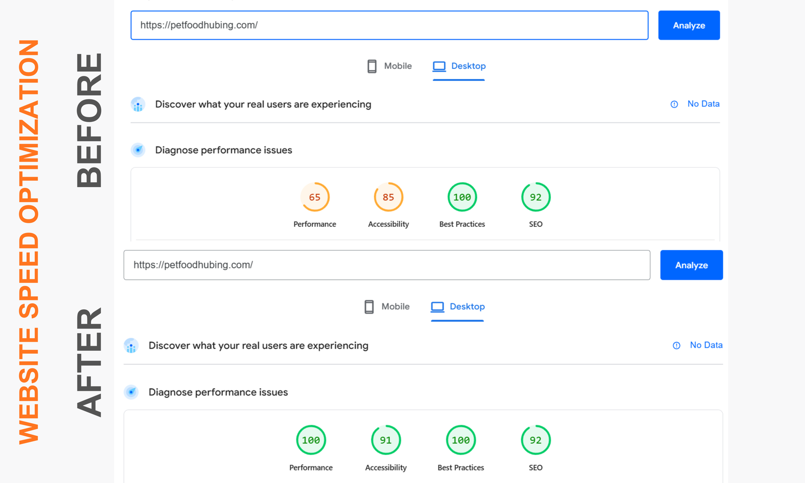Click the Mobile phone icon in AFTER section
This screenshot has width=805, height=483.
click(369, 306)
